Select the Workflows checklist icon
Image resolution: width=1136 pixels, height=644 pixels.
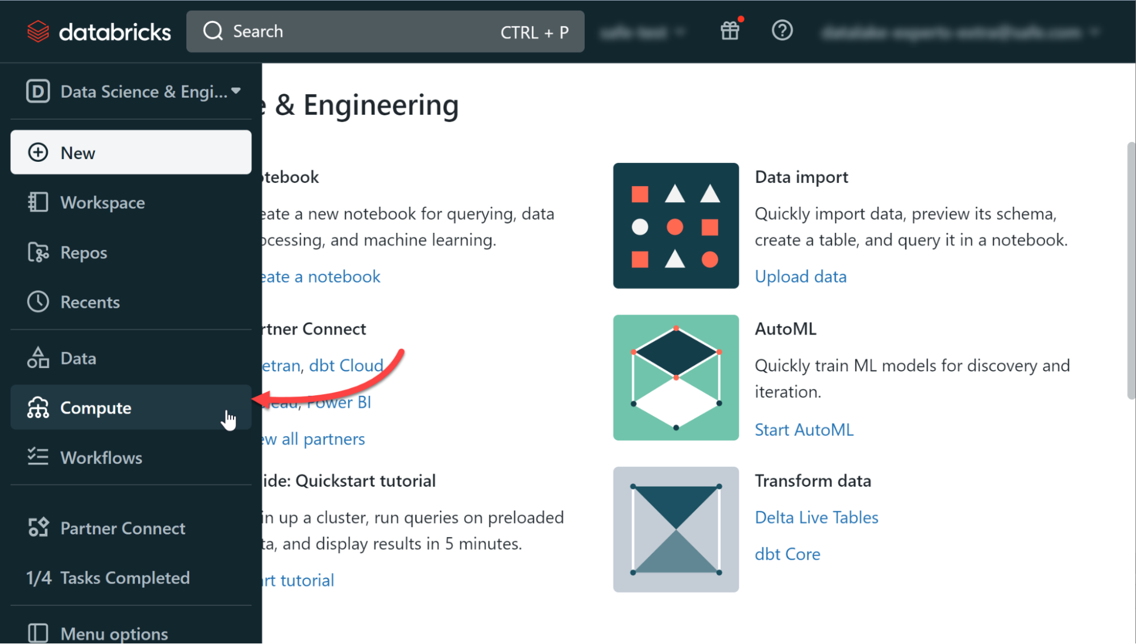point(38,457)
